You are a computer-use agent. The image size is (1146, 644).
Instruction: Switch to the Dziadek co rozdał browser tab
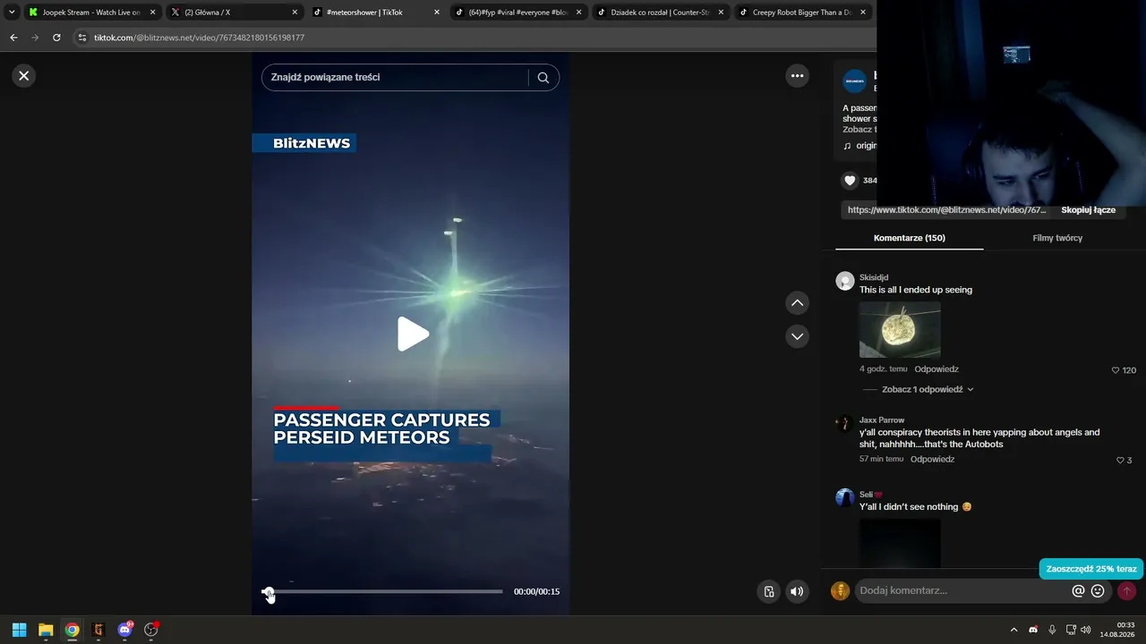659,13
